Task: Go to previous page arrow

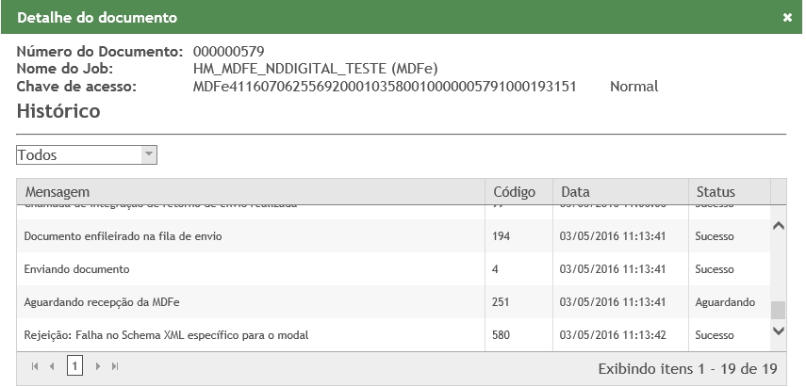Action: 53,366
